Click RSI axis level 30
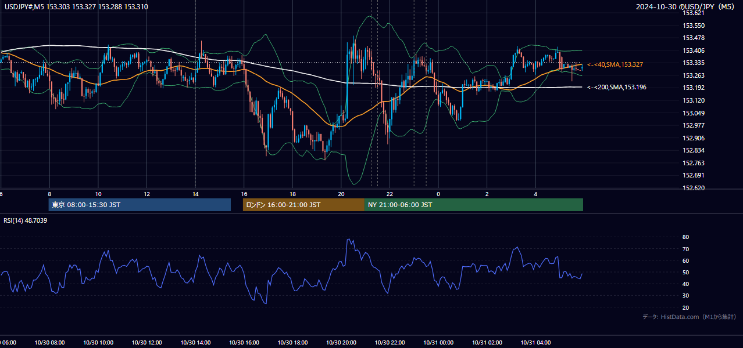The height and width of the screenshot is (348, 743). coord(685,296)
